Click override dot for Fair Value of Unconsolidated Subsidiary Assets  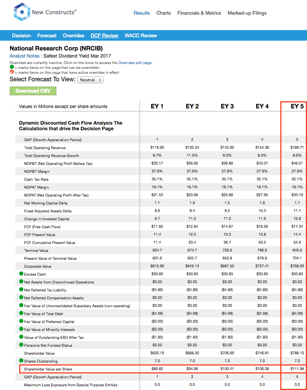tap(21, 305)
